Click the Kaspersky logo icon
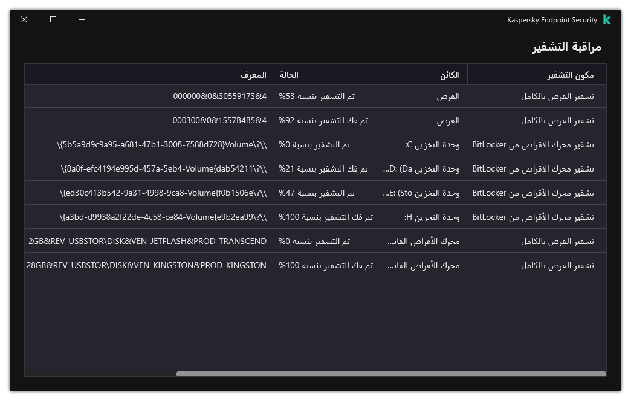Image resolution: width=631 pixels, height=401 pixels. (x=607, y=19)
